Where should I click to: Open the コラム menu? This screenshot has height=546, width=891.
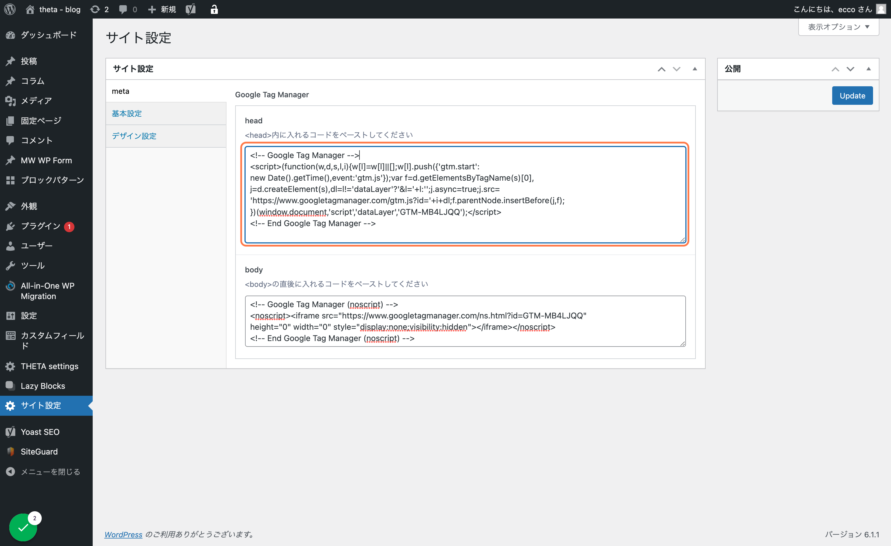(x=46, y=81)
